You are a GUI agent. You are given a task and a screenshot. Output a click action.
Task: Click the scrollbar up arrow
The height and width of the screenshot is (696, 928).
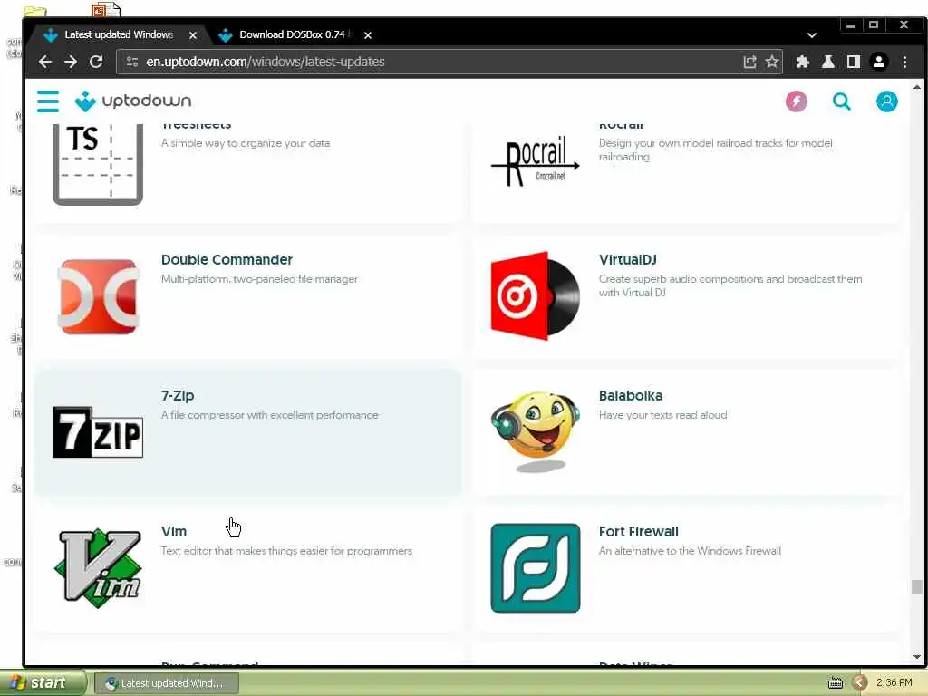coord(916,87)
